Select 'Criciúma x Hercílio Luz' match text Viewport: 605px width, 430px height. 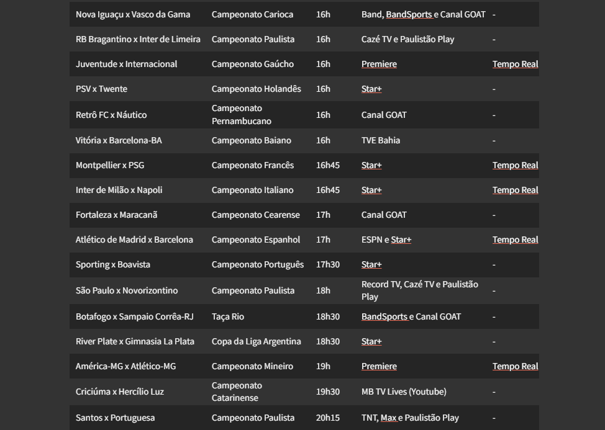(x=120, y=392)
